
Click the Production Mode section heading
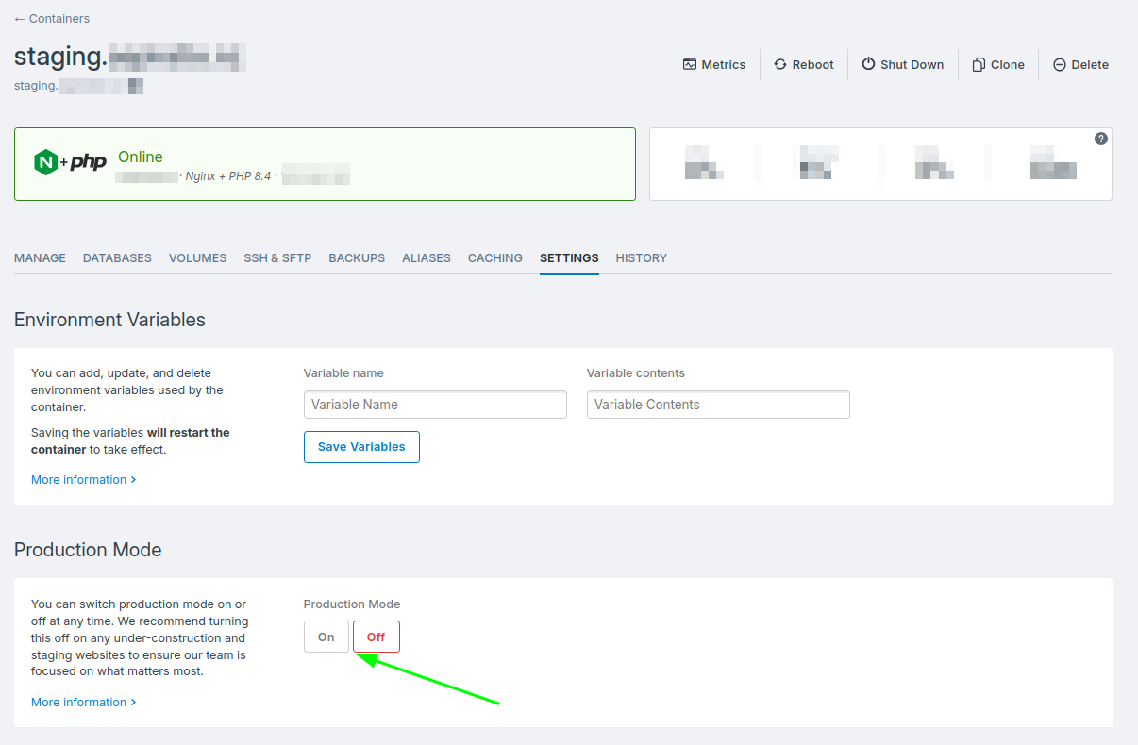88,550
